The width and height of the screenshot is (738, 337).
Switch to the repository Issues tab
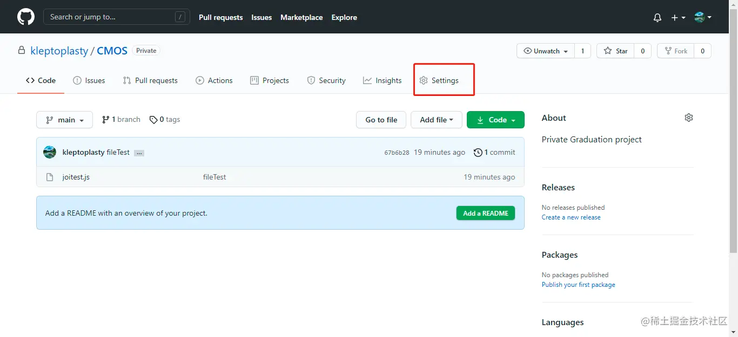(89, 80)
